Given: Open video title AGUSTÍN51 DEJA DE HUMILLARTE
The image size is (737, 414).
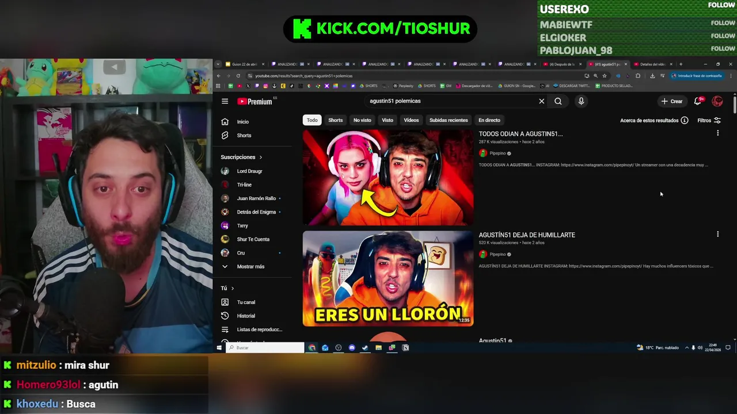Looking at the screenshot, I should pos(527,235).
